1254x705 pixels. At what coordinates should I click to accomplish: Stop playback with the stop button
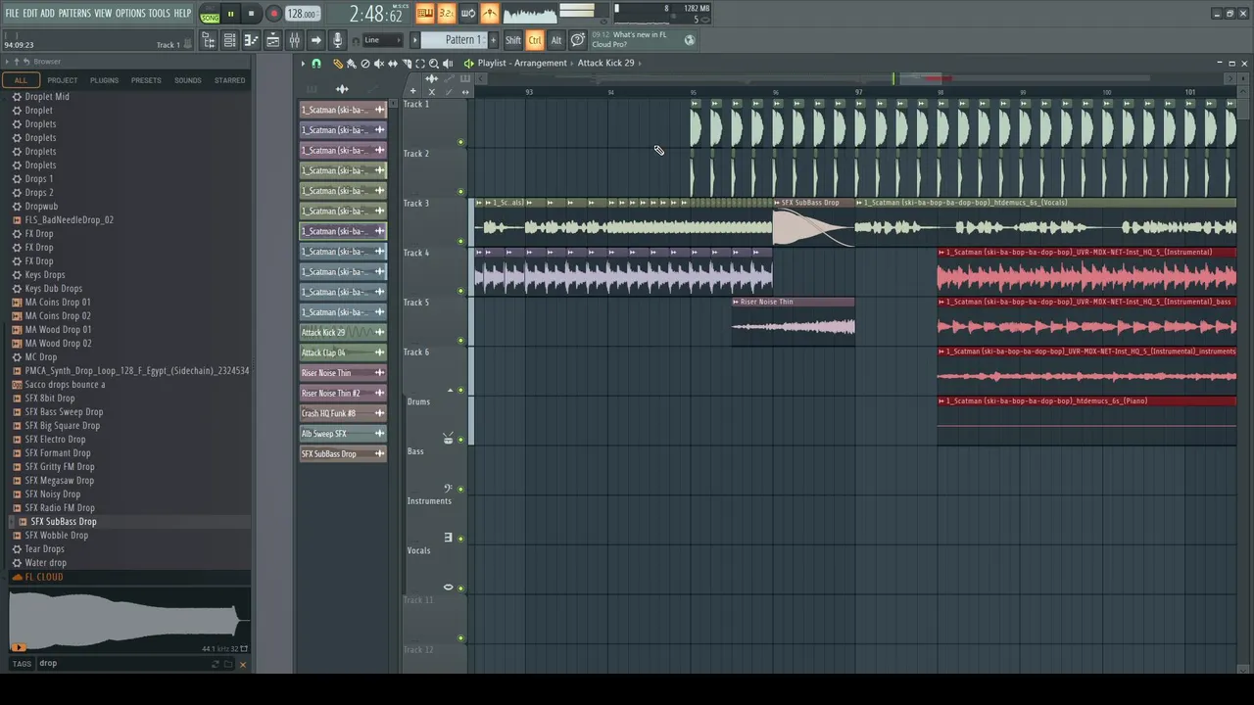tap(251, 14)
